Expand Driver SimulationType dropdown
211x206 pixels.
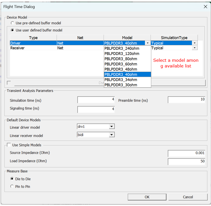[195, 43]
